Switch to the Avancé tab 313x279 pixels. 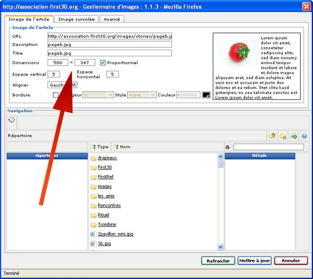point(111,19)
